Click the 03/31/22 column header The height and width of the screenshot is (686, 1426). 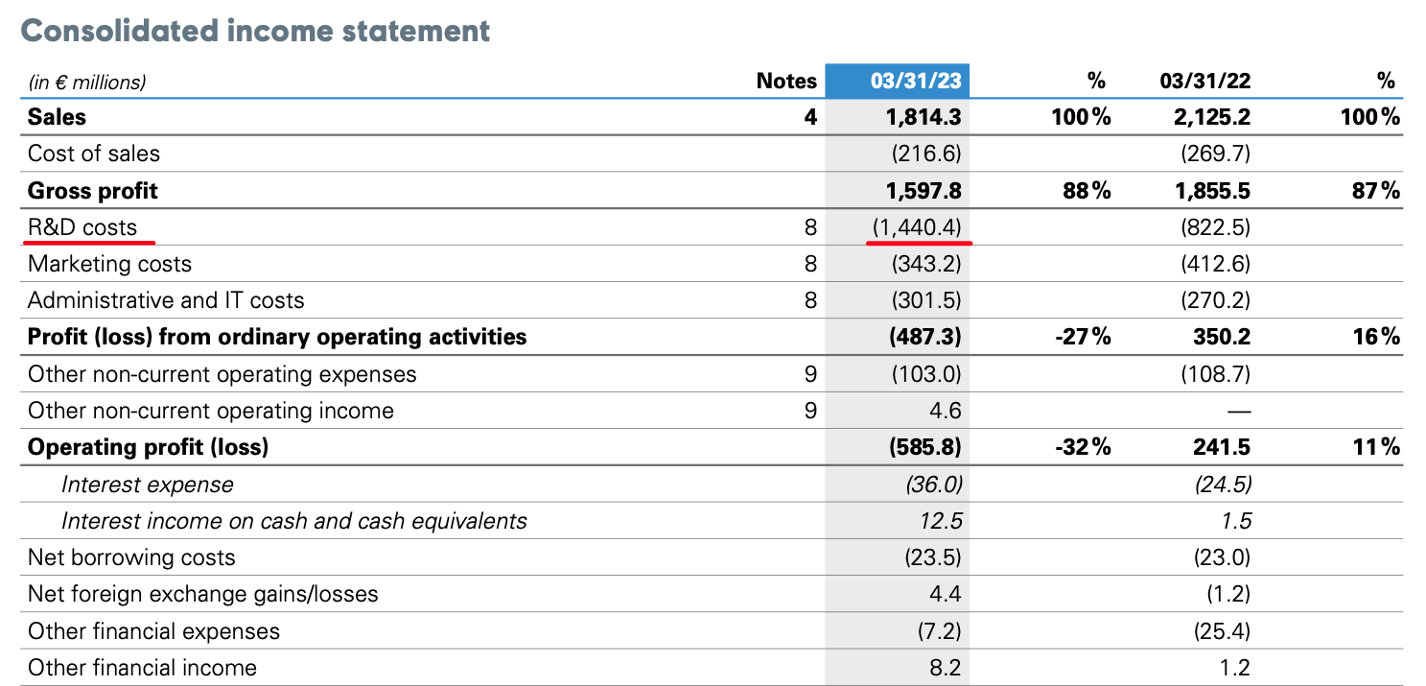pos(1204,82)
